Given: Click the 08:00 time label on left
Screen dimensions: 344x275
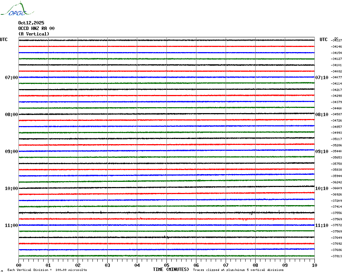Looking at the screenshot, I should coord(11,115).
